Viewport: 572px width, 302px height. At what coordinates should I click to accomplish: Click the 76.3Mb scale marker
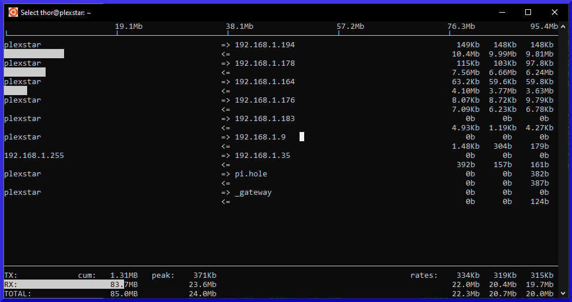(461, 27)
